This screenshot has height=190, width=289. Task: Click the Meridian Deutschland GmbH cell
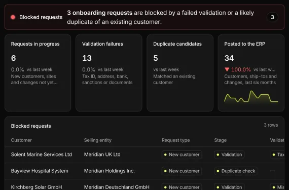tap(117, 187)
